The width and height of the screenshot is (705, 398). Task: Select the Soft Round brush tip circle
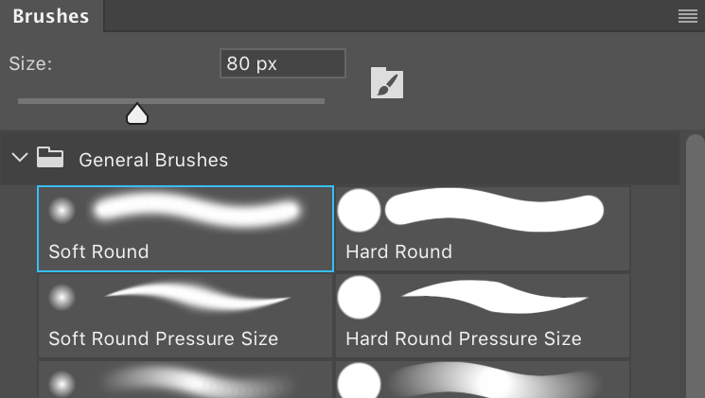[62, 210]
